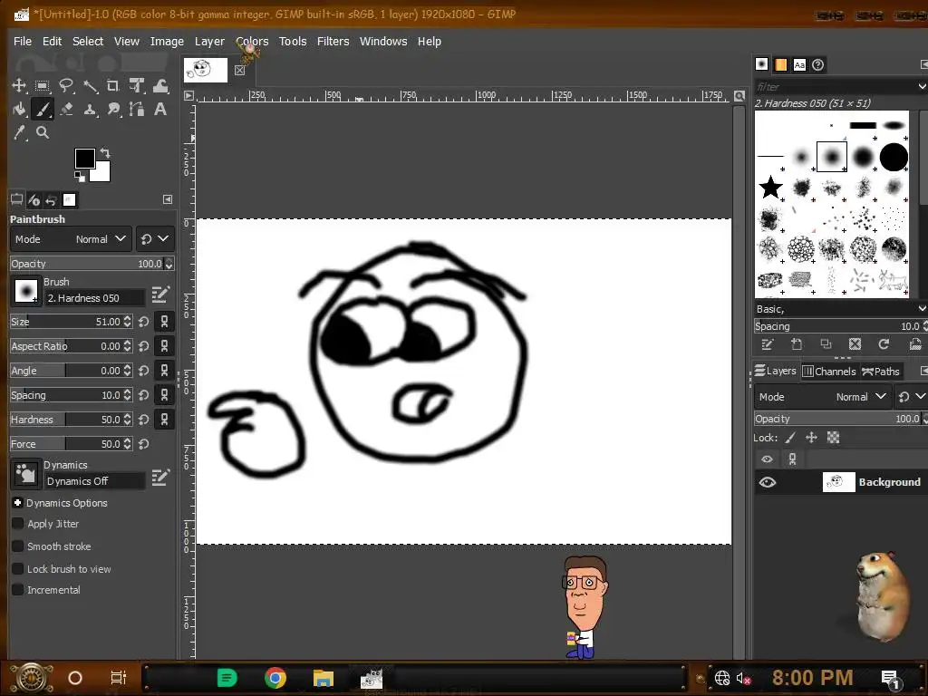Open the Undo History tab
The image size is (928, 696).
[x=51, y=200]
